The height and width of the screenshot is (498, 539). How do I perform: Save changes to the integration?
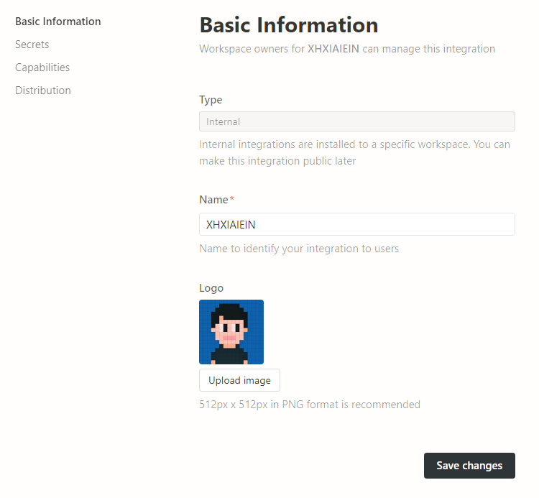coord(469,466)
